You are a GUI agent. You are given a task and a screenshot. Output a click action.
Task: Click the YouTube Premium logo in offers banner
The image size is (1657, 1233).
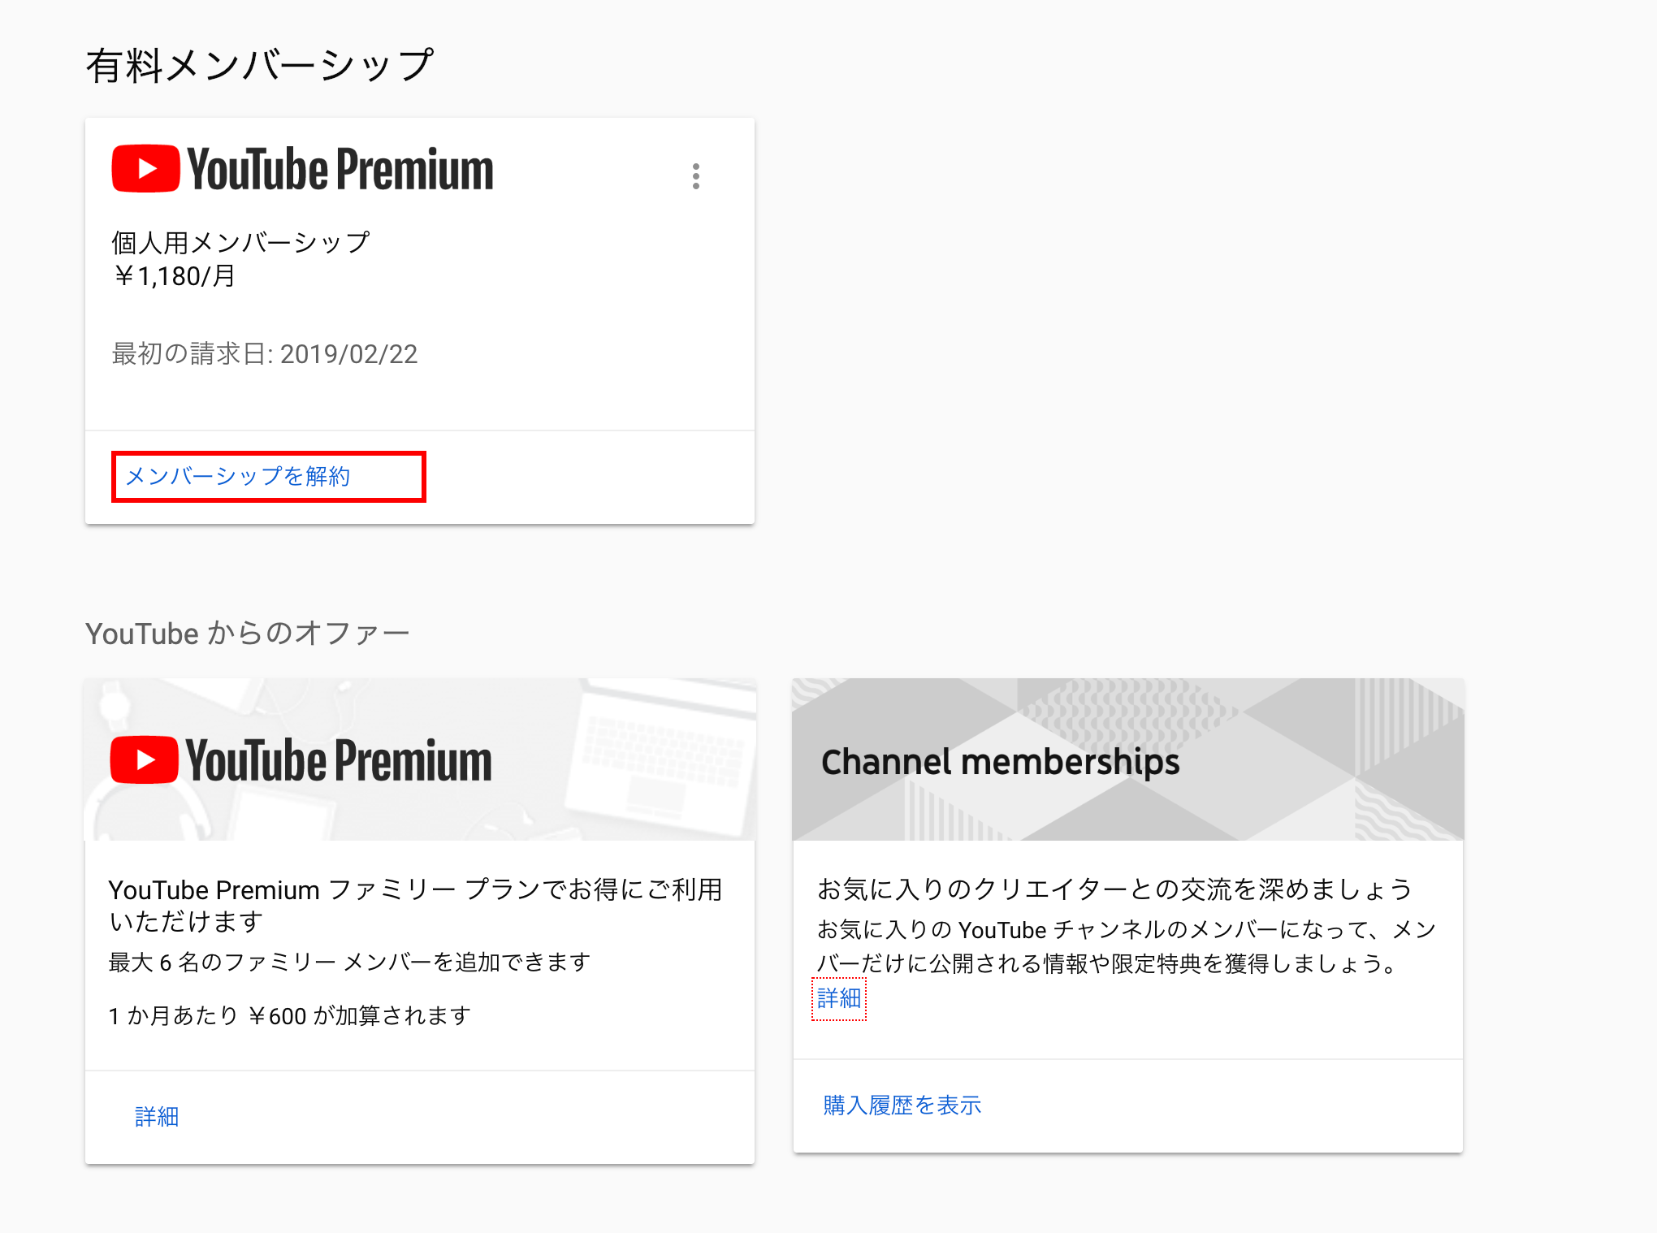[301, 760]
